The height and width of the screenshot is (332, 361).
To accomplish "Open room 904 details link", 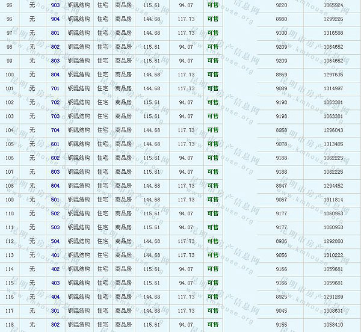I will tap(55, 19).
